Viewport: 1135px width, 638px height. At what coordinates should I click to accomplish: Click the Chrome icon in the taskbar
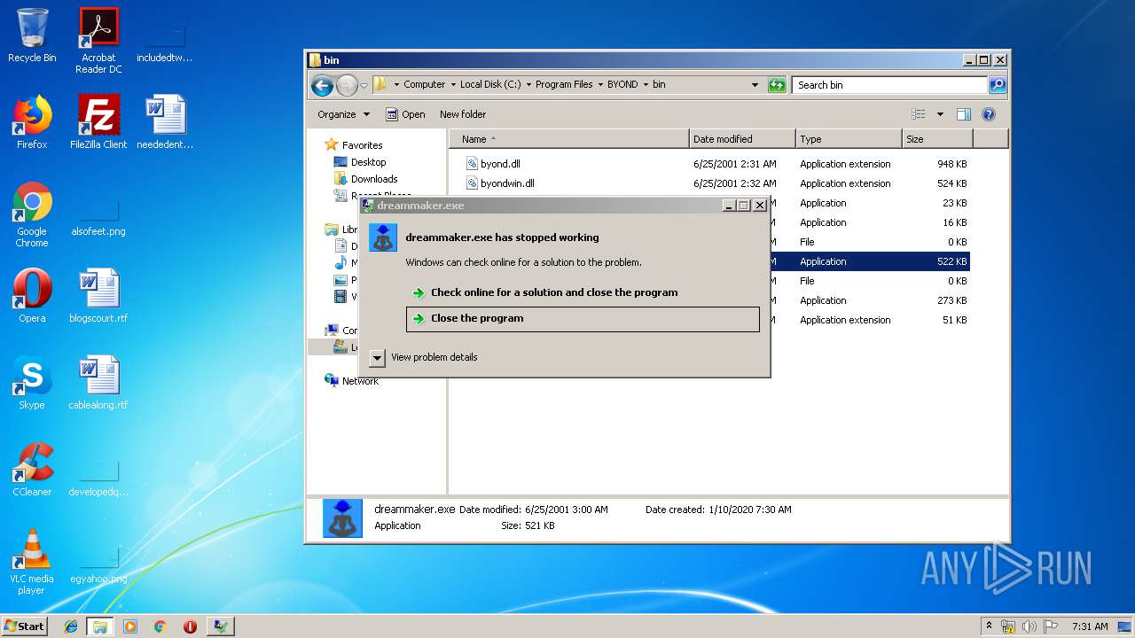point(160,626)
